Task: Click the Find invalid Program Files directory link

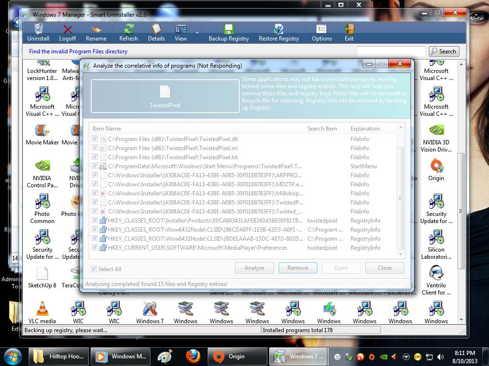Action: [x=78, y=51]
